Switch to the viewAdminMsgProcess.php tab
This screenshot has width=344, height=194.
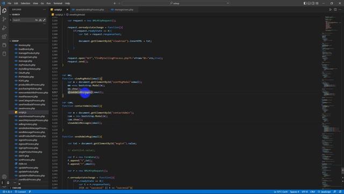coord(90,10)
